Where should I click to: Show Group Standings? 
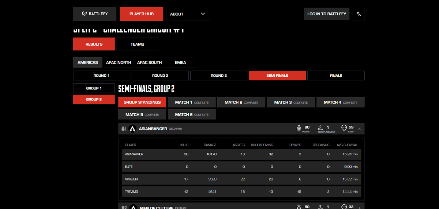[x=142, y=102]
